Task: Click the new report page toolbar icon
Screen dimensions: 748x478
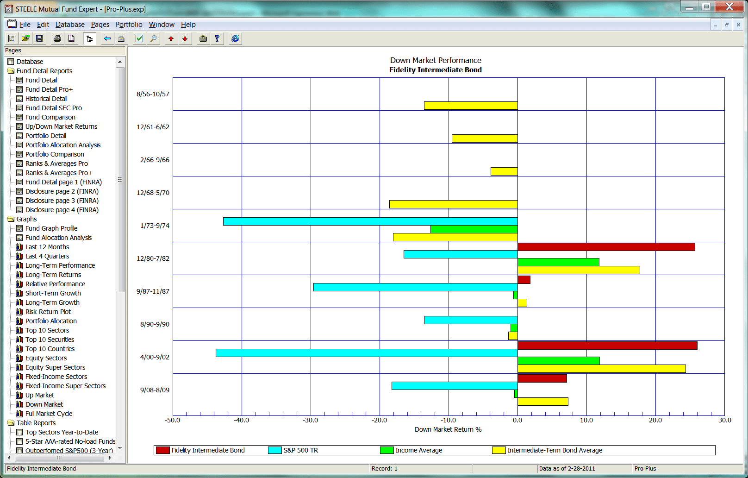Action: click(x=12, y=38)
